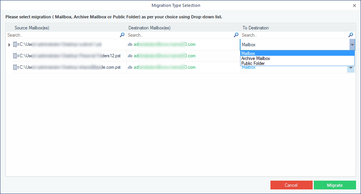
Task: Choose Public Folder from dropdown list
Action: click(297, 63)
